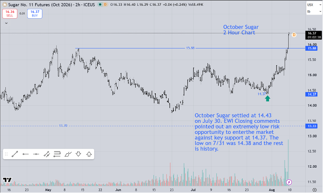Select the 'October Sugar 2 Hour Chart' text
Screen dimensions: 323x193
(x=241, y=30)
